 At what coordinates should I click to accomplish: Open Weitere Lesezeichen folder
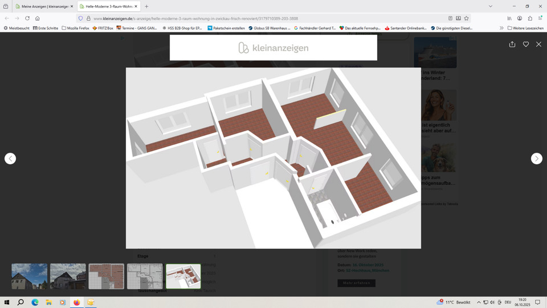[x=524, y=28]
